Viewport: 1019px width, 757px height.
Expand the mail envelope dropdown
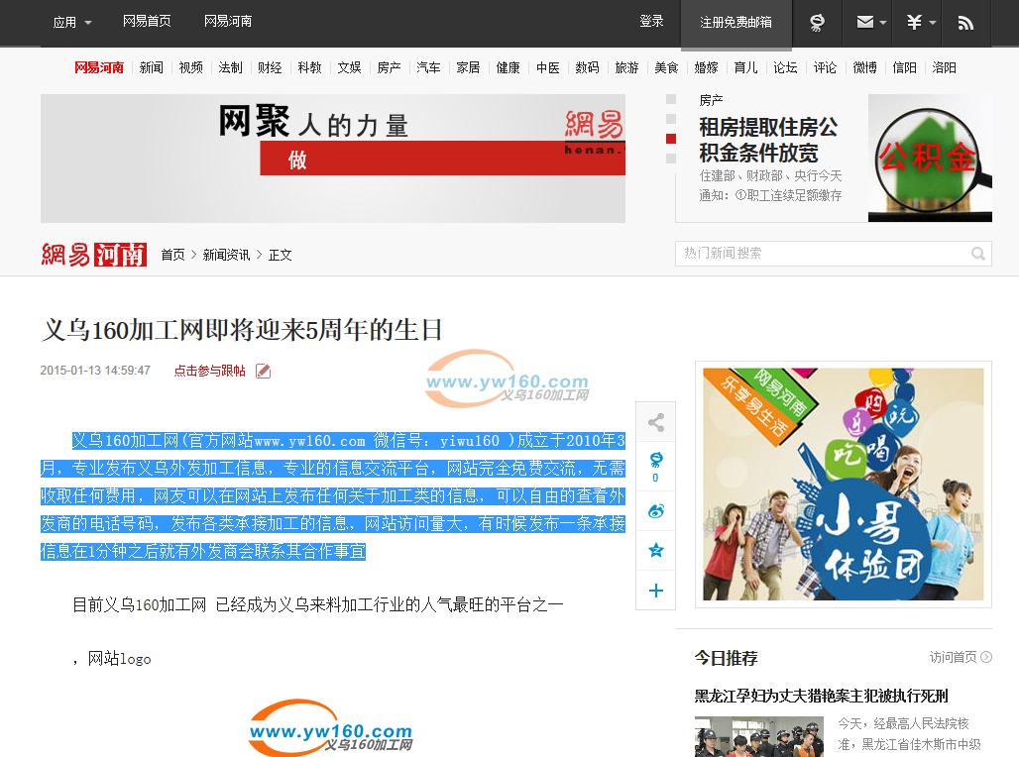coord(870,22)
